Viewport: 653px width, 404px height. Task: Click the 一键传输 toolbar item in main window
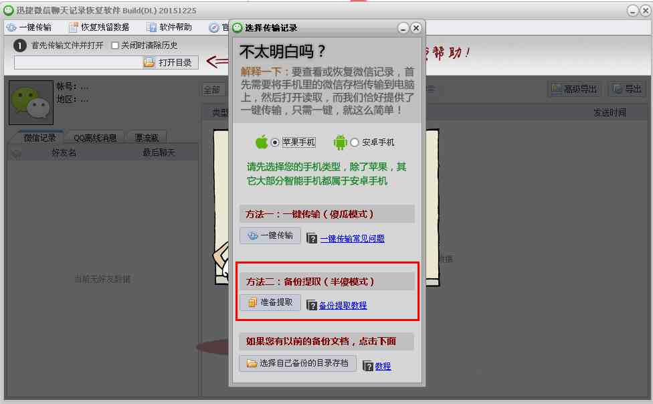click(x=29, y=27)
